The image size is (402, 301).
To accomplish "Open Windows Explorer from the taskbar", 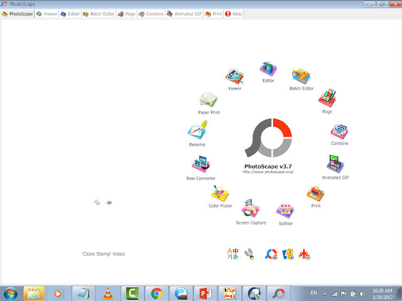I will point(34,293).
